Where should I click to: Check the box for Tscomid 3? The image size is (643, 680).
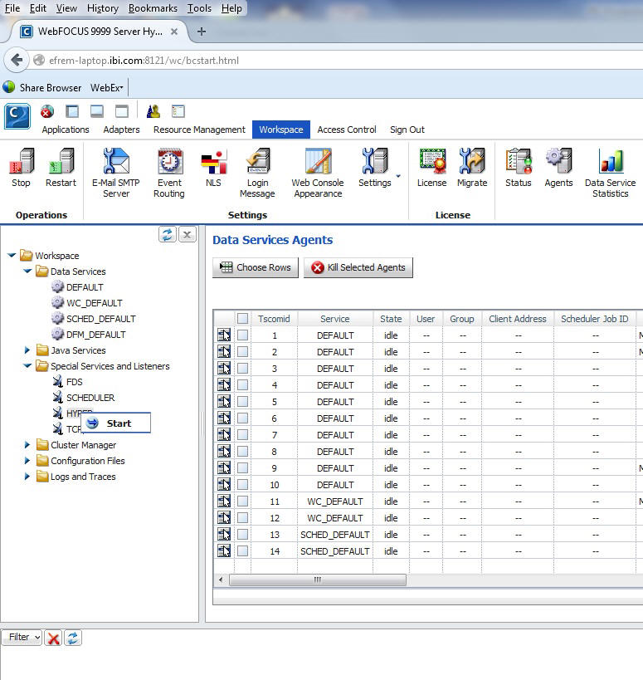coord(242,369)
